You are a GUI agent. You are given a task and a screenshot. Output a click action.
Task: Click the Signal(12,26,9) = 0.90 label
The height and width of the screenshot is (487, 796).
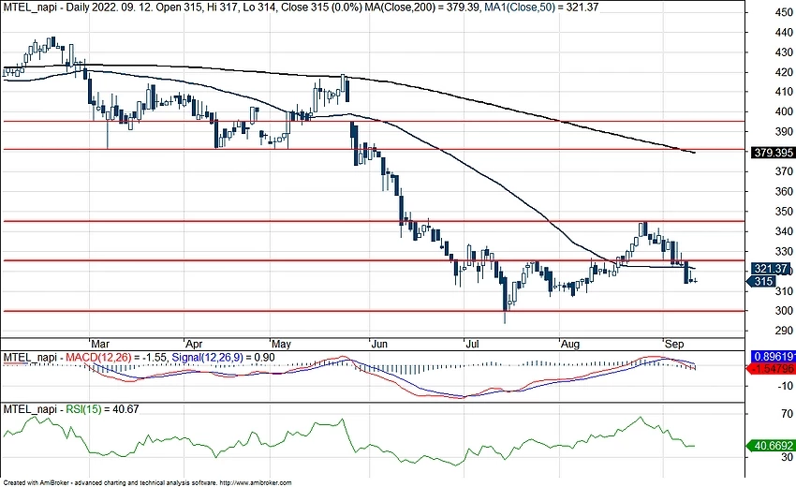224,358
